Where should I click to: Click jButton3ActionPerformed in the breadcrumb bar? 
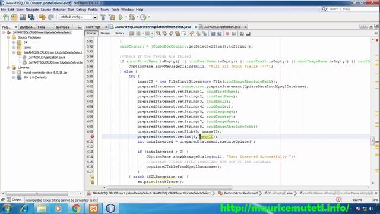pos(240,193)
